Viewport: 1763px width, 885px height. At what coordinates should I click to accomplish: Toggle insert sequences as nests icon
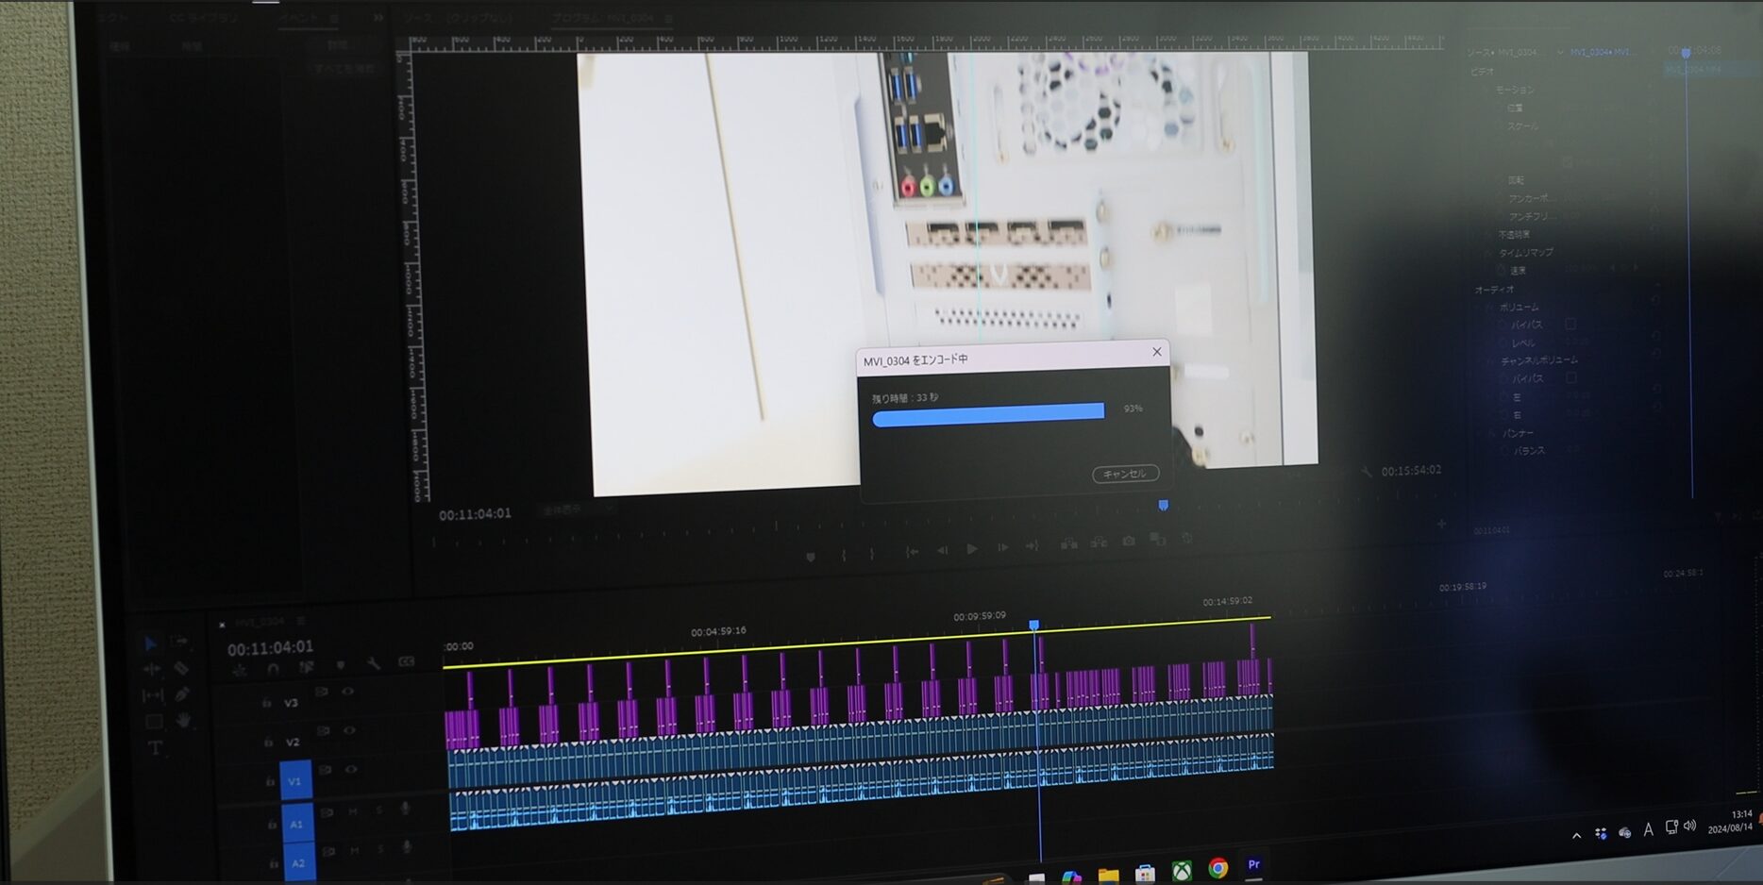pyautogui.click(x=240, y=670)
